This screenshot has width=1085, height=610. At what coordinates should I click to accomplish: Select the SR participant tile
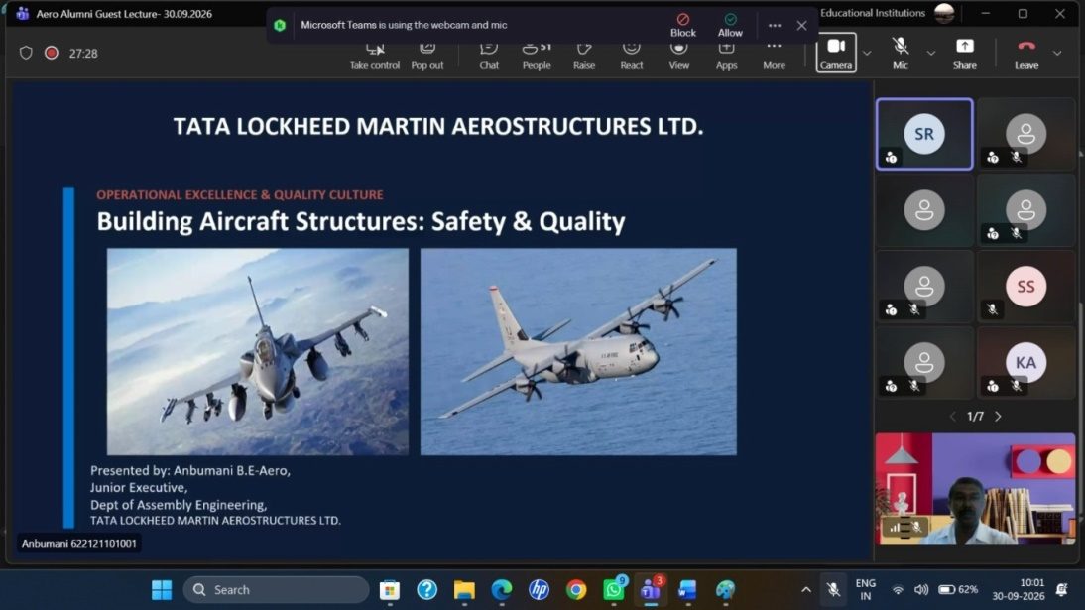pos(924,134)
